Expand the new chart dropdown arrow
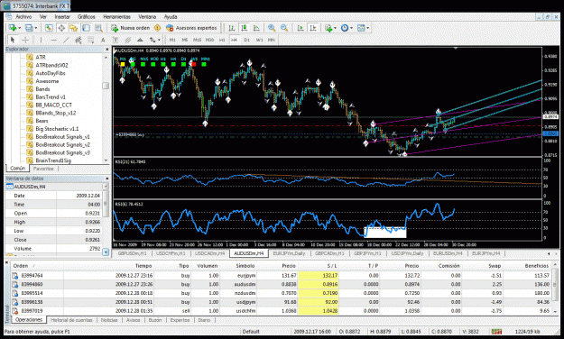 coord(20,28)
